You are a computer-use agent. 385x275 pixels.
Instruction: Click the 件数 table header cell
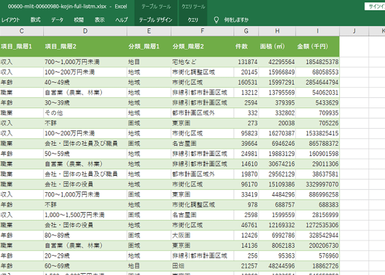pyautogui.click(x=246, y=46)
